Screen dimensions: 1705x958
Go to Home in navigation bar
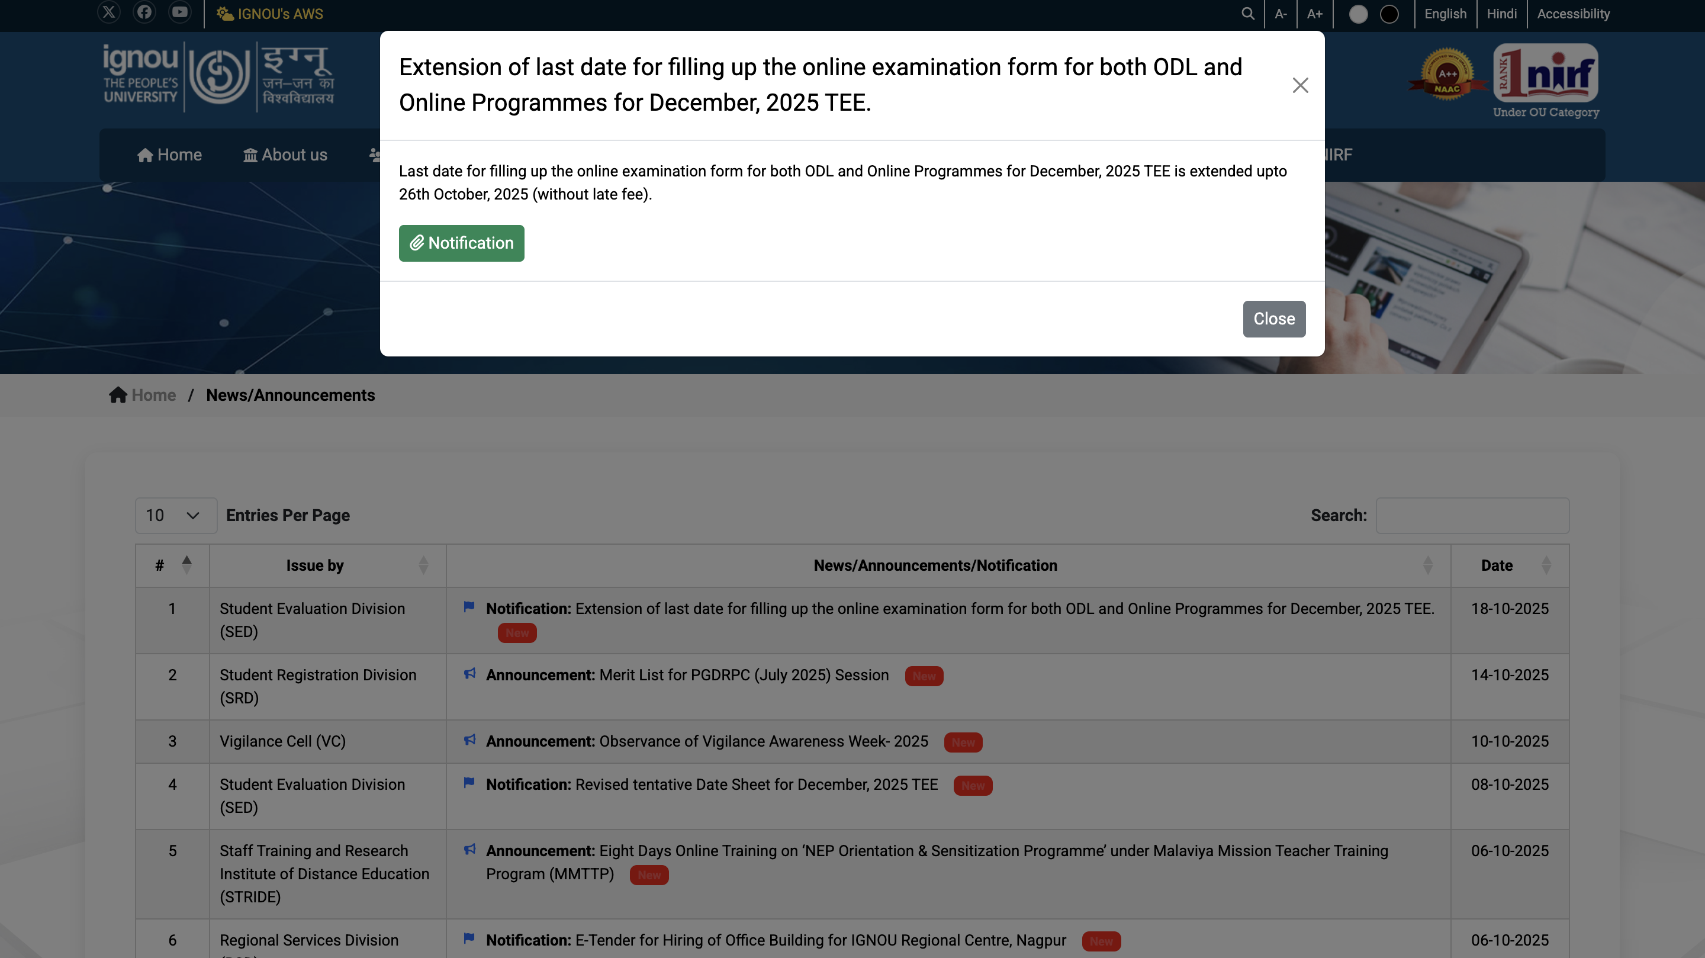(x=169, y=155)
